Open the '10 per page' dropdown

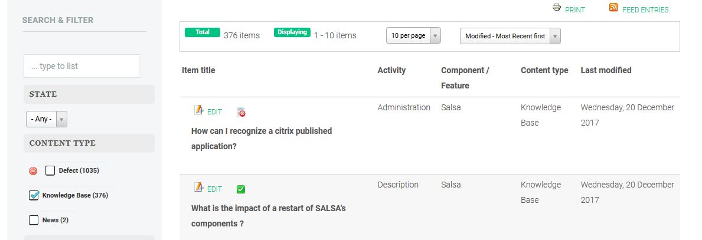[413, 36]
